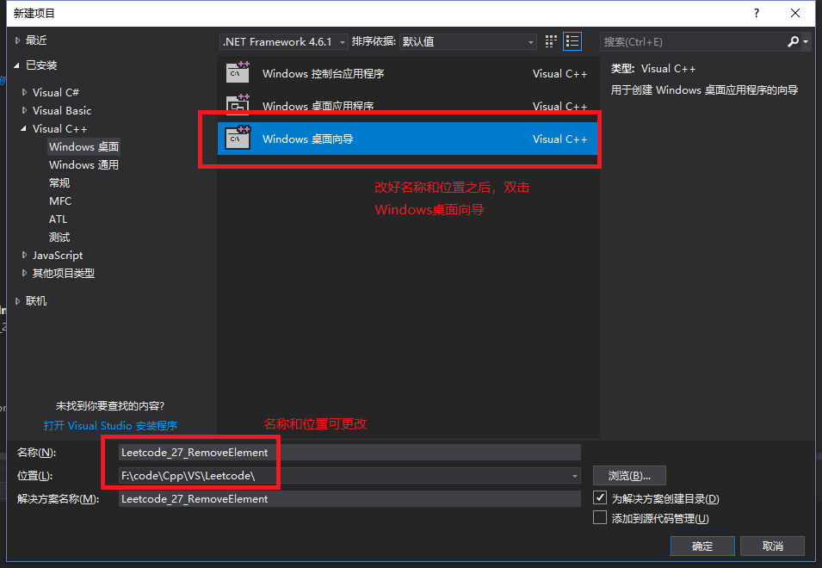The width and height of the screenshot is (822, 568).
Task: Select the Windows 桌面向导 template
Action: tap(408, 139)
